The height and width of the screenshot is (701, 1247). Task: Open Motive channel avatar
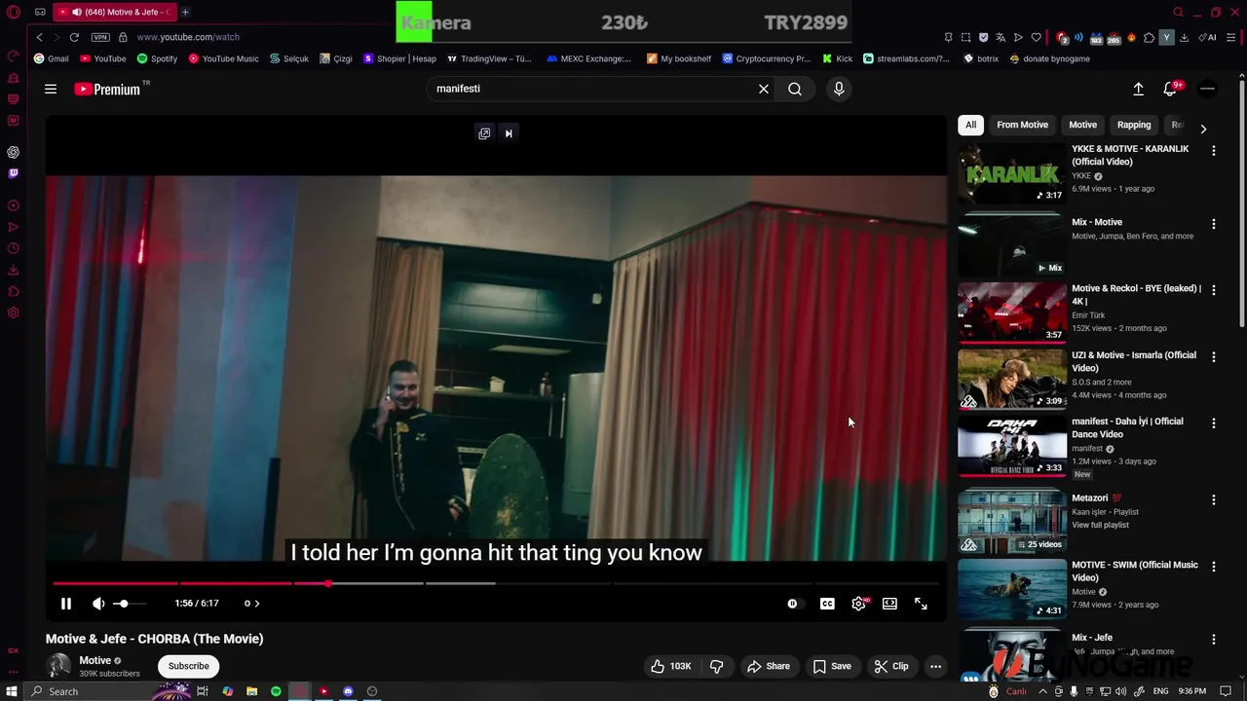[59, 666]
